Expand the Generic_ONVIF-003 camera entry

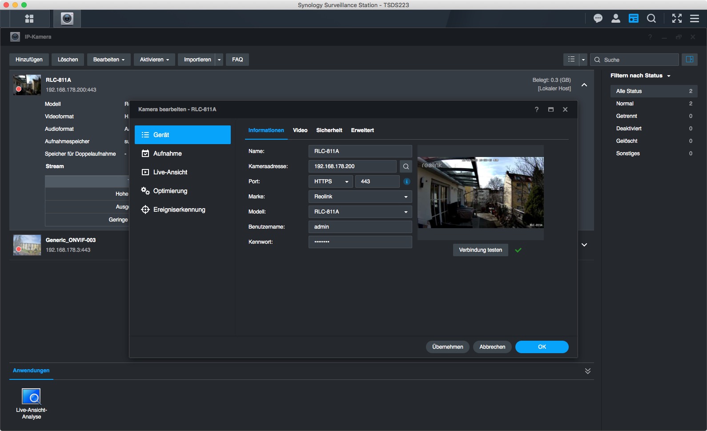[584, 245]
